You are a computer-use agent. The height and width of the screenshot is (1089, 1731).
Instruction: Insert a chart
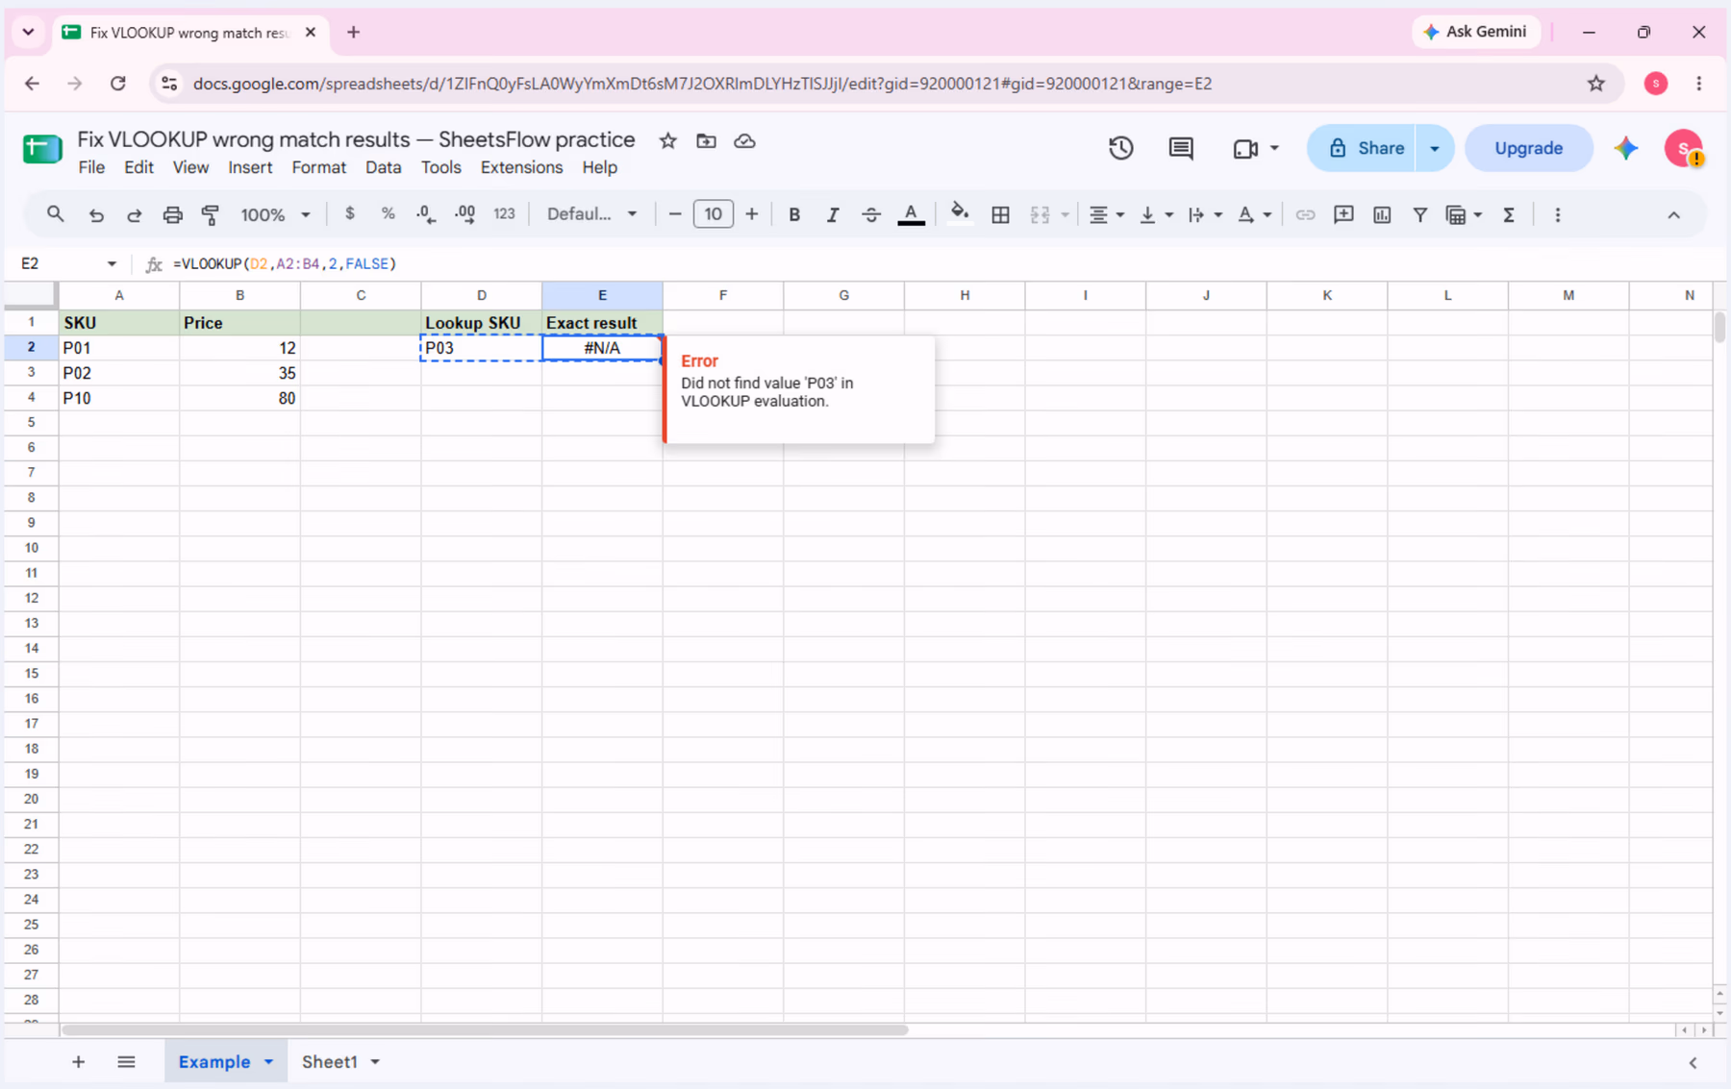tap(1382, 214)
